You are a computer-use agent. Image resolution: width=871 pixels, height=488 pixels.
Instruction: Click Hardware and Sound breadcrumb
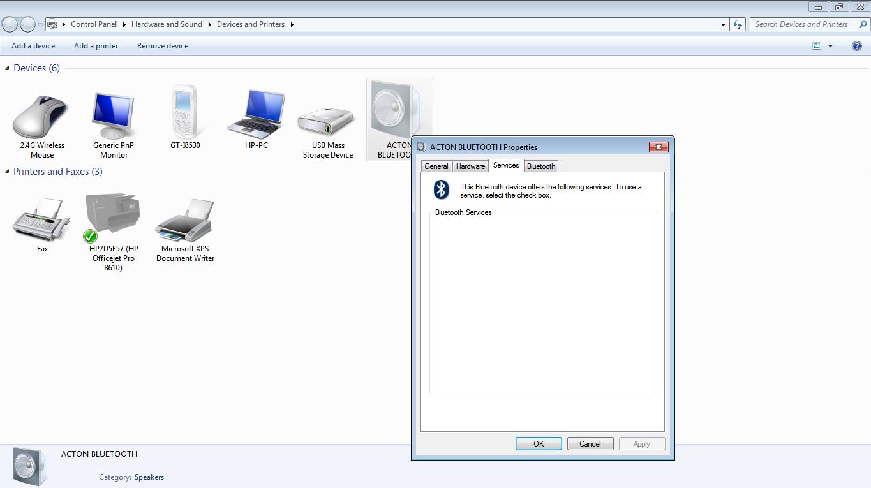pyautogui.click(x=167, y=24)
